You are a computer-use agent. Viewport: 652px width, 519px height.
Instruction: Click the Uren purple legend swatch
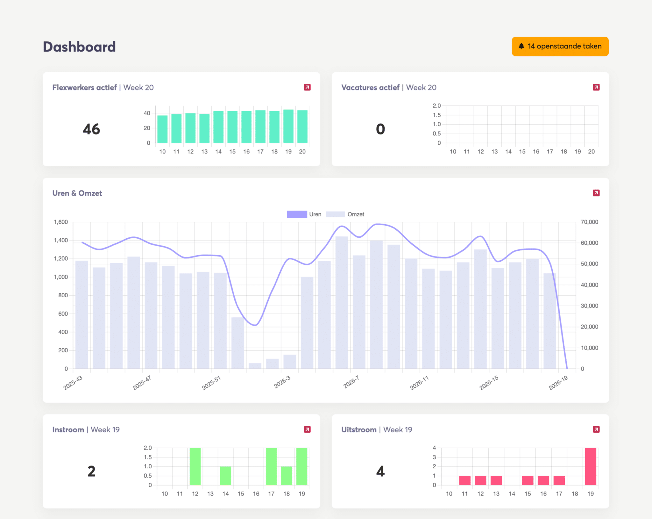pyautogui.click(x=297, y=214)
